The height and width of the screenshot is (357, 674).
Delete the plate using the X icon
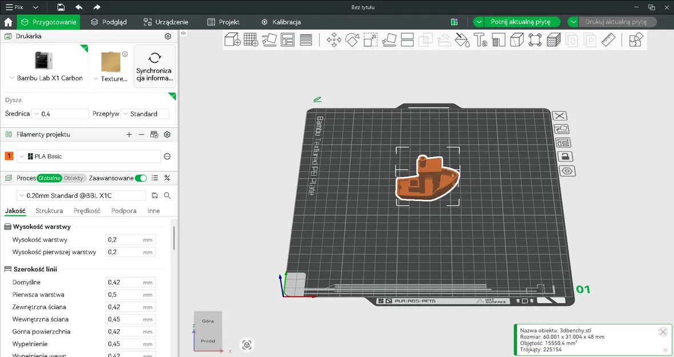560,116
